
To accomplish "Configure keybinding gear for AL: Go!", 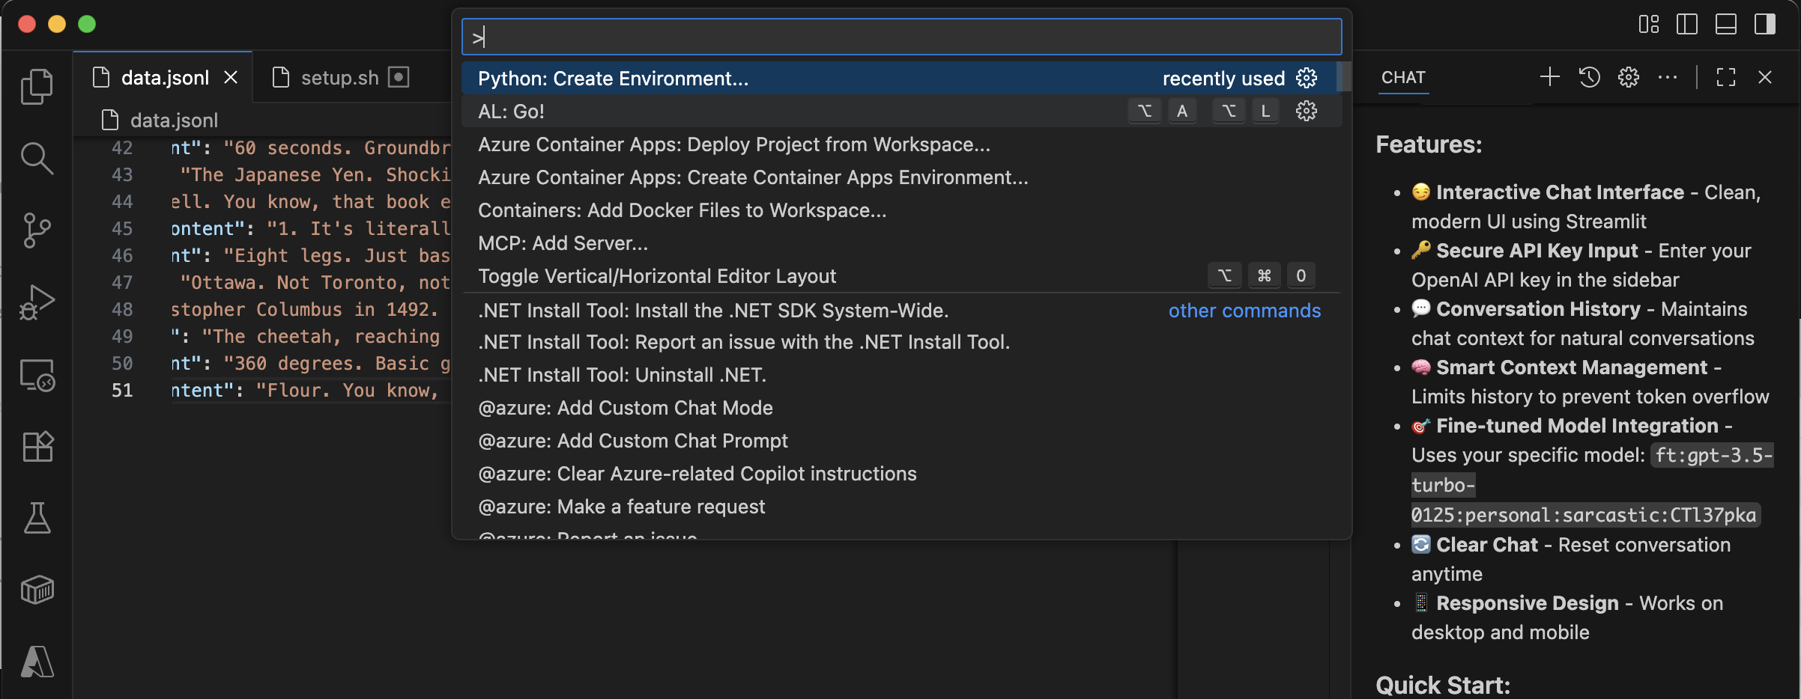I will (1306, 112).
